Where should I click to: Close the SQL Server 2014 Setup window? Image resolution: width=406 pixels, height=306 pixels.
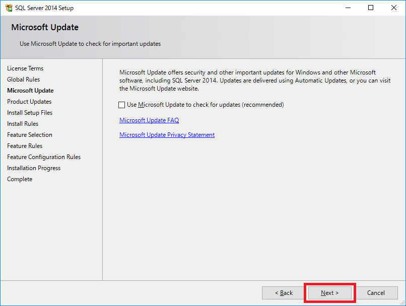click(x=394, y=8)
